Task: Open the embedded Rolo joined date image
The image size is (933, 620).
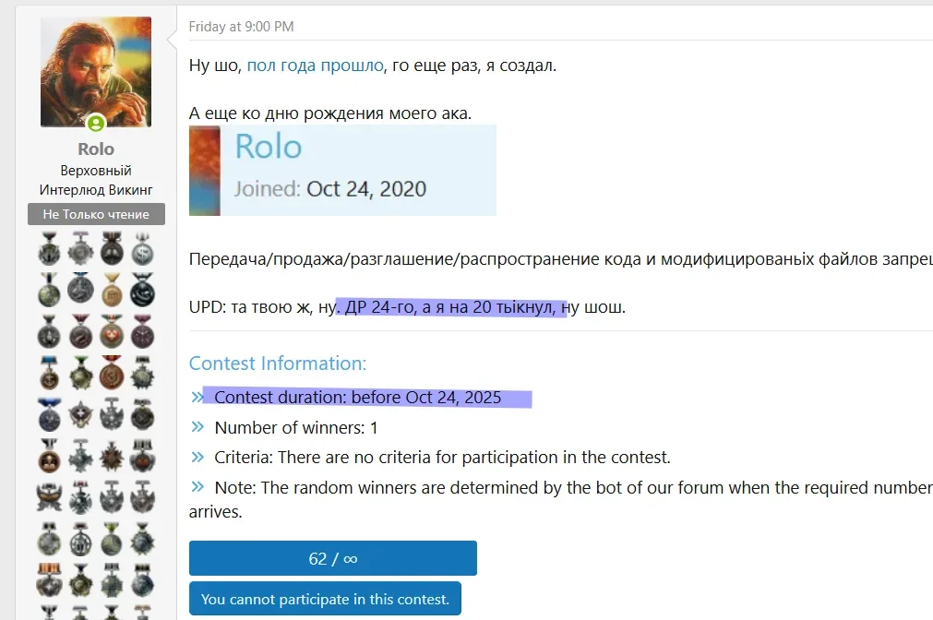Action: 342,170
